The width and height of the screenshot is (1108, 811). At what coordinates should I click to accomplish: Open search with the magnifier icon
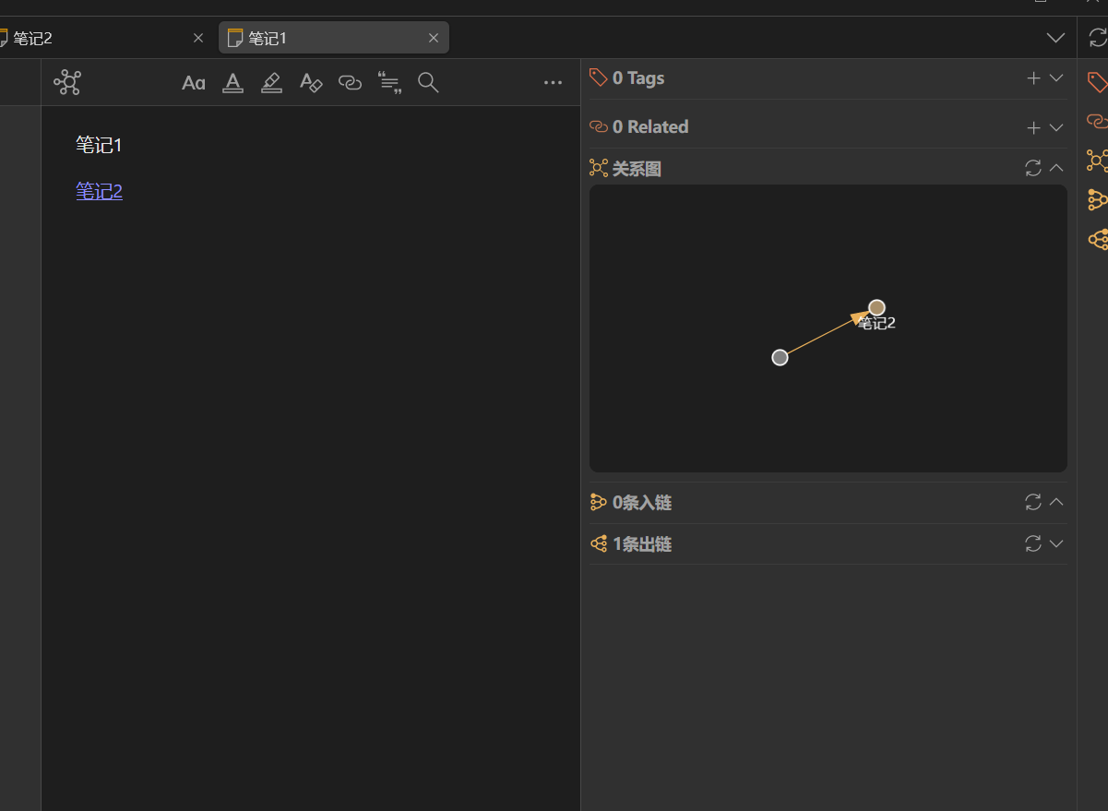tap(428, 83)
